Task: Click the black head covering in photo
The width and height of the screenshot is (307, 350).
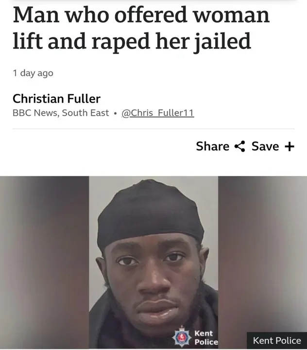Action: point(151,214)
